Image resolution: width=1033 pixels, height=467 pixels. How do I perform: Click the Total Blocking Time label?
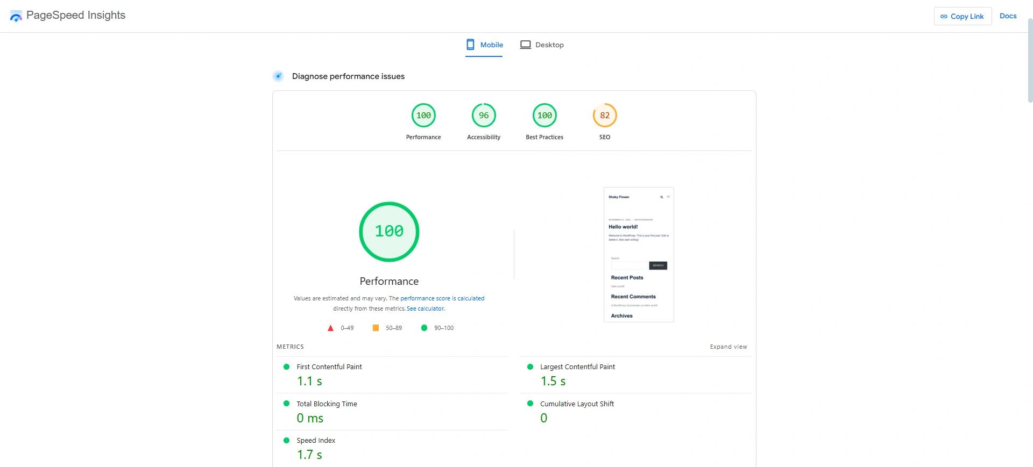327,404
